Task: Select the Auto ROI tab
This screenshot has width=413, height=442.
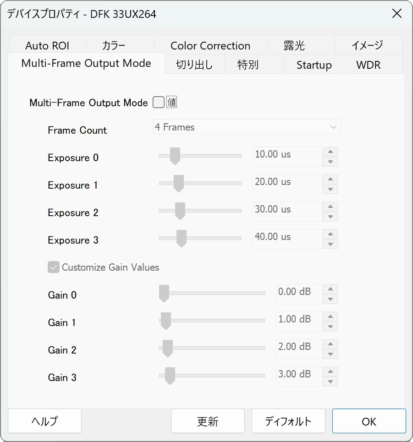Action: [x=47, y=46]
